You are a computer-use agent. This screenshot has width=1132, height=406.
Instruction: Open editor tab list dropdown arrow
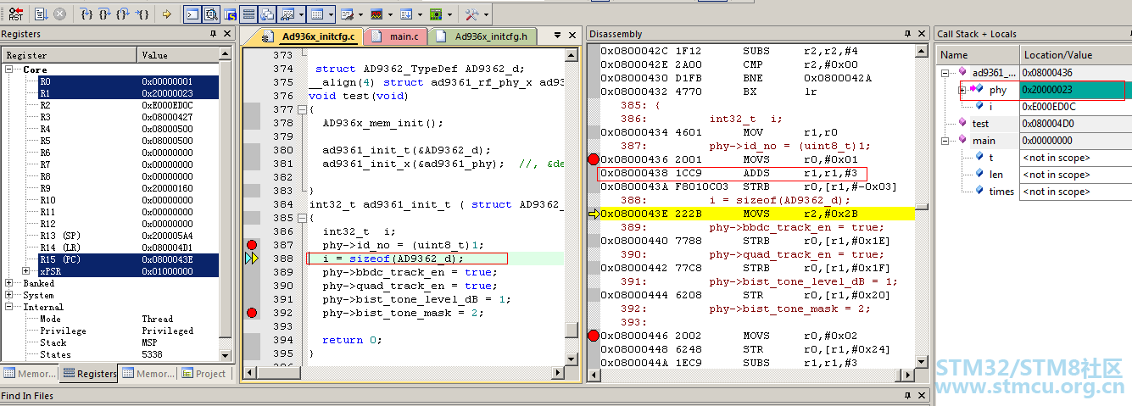[x=557, y=36]
